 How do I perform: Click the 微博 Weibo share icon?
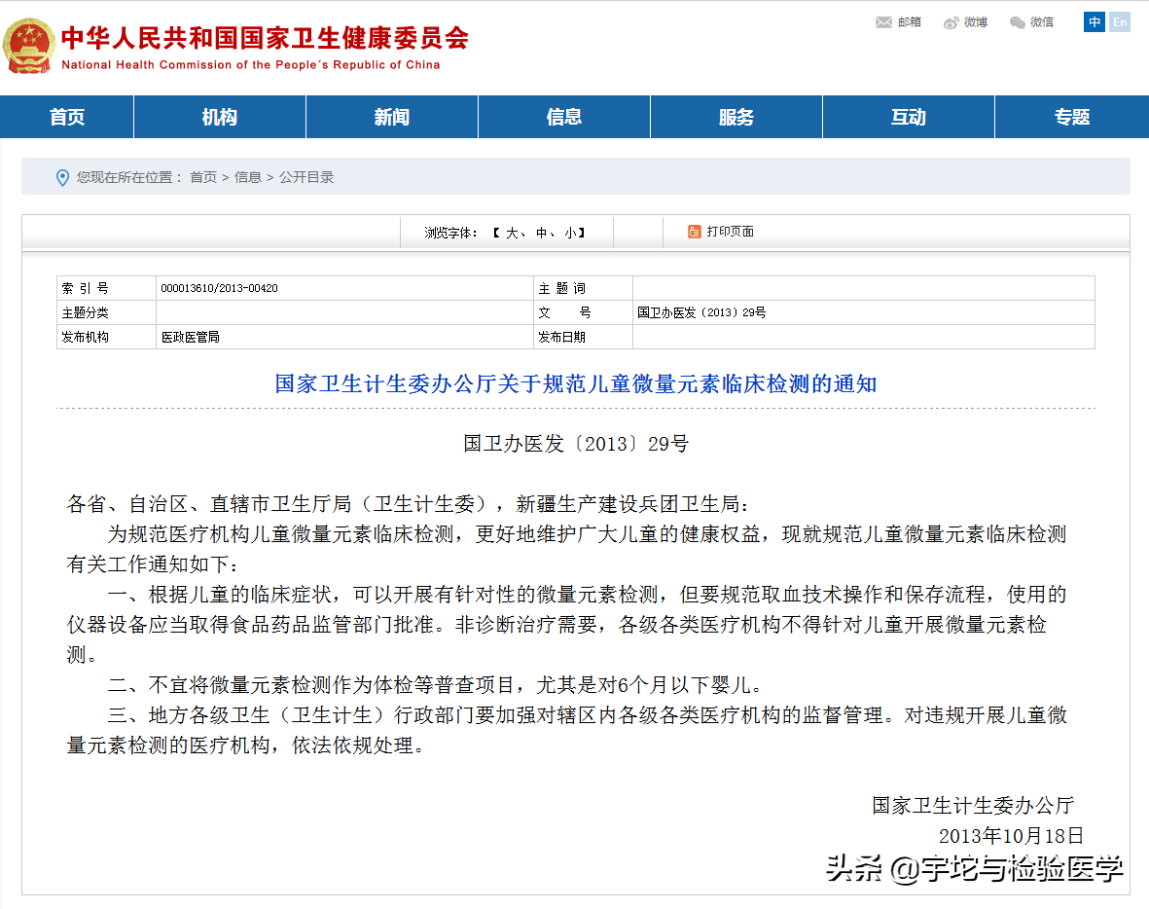[x=951, y=21]
